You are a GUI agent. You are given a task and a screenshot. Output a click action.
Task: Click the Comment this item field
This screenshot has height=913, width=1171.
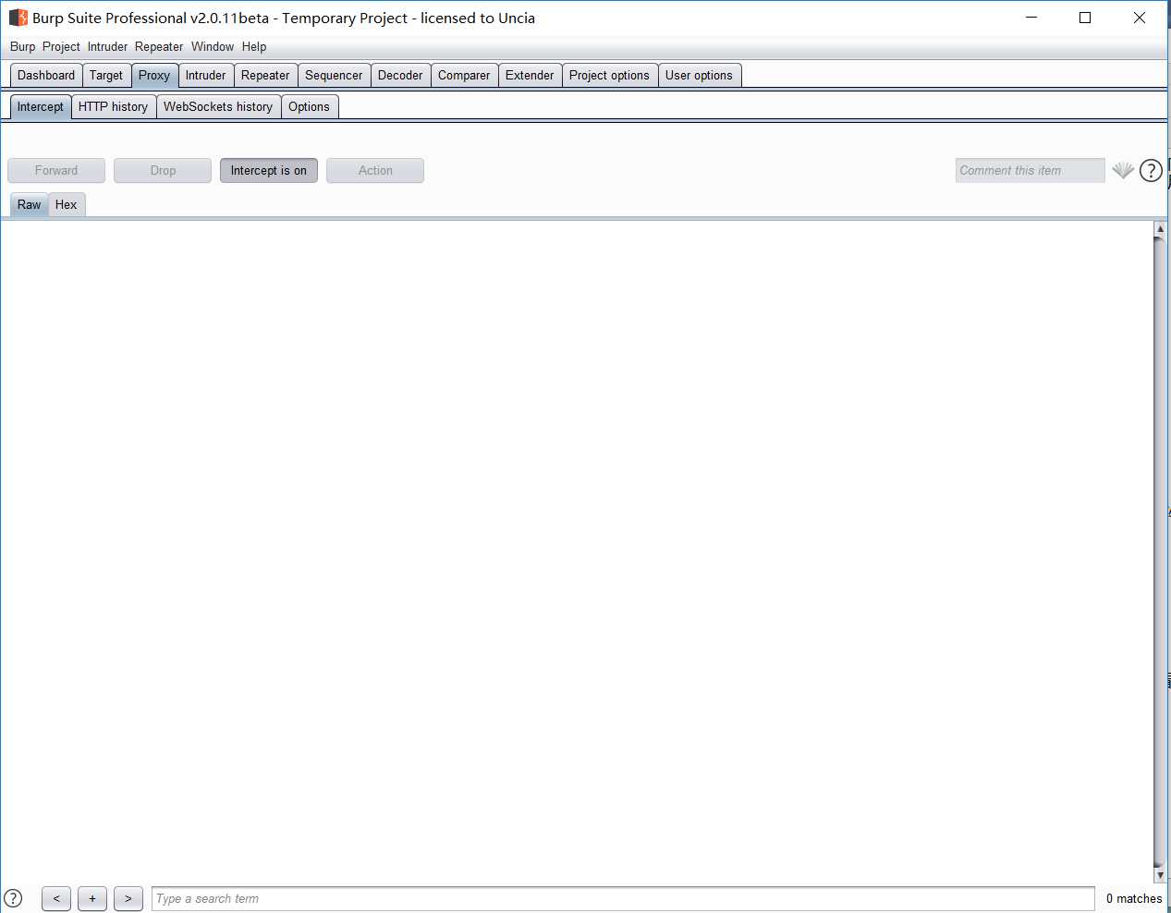(x=1030, y=170)
